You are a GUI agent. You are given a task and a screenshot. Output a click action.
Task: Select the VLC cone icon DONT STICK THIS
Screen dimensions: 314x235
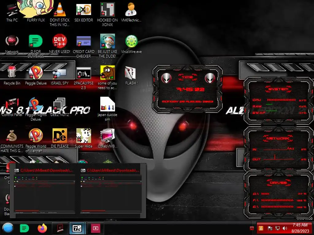(60, 14)
